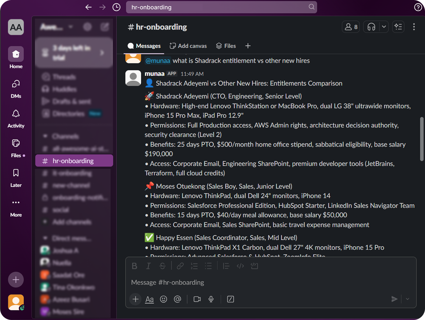The image size is (425, 320).
Task: Open the Home sidebar item
Action: 16,58
